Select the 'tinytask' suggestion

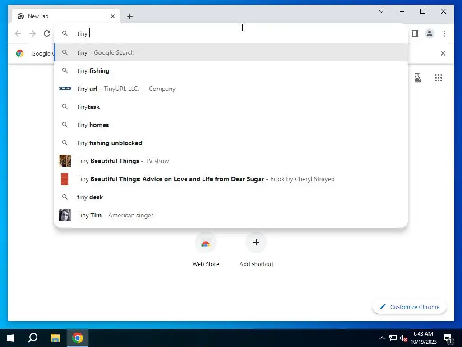pos(231,107)
